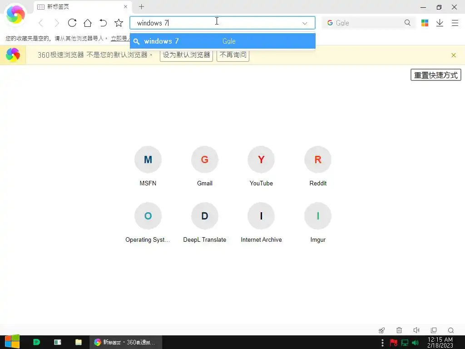Open the green chat app on taskbar

pyautogui.click(x=36, y=342)
